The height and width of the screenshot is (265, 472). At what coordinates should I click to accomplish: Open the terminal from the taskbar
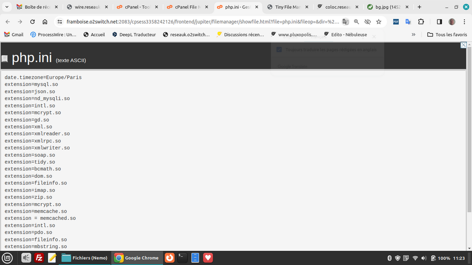click(x=182, y=258)
